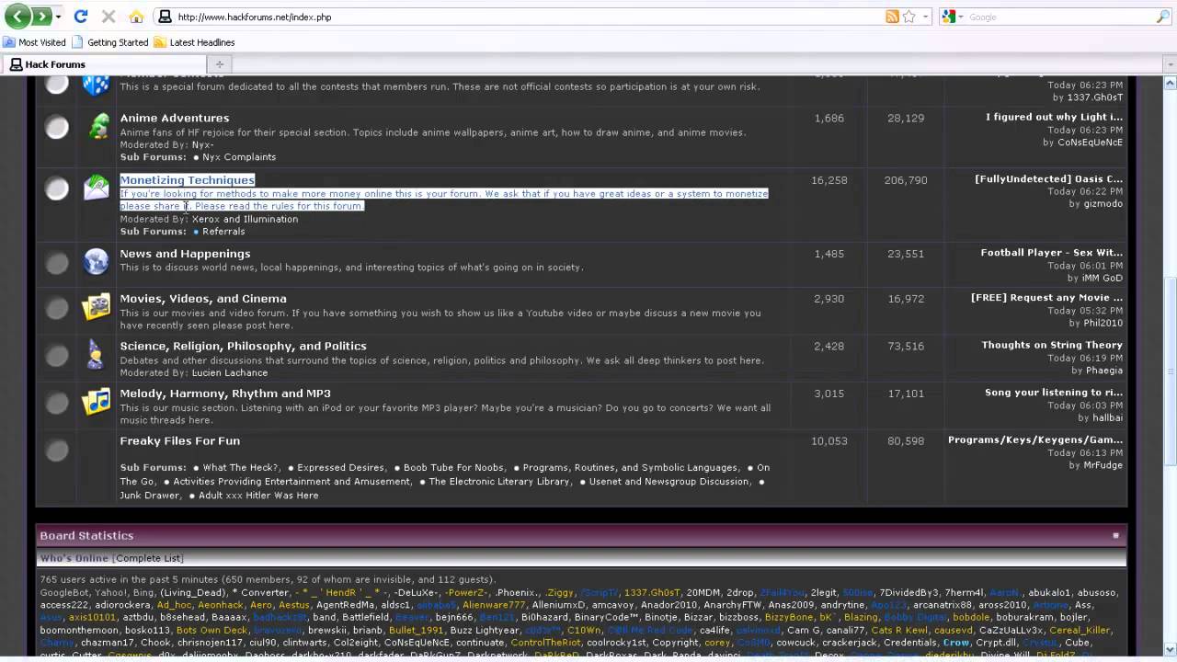Open Science, Religion, Philosophy, and Politics forum
1177x662 pixels.
coord(243,346)
